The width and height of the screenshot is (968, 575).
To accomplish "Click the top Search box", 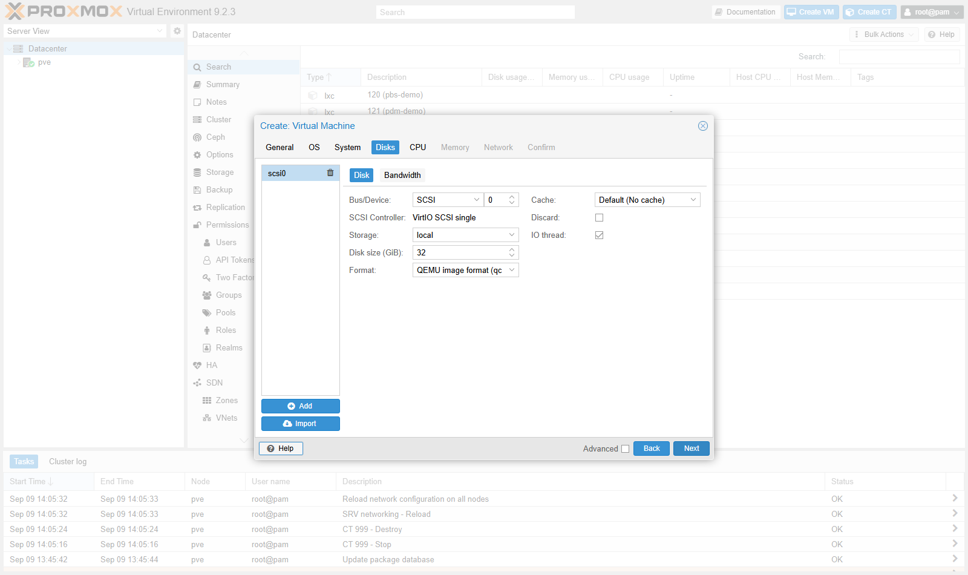I will pos(475,12).
